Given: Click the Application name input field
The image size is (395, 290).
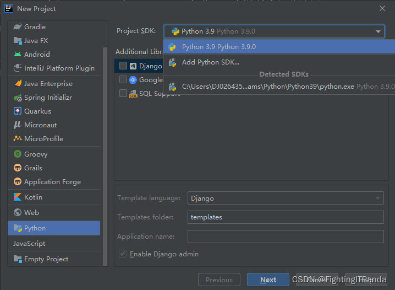Looking at the screenshot, I should coord(286,237).
